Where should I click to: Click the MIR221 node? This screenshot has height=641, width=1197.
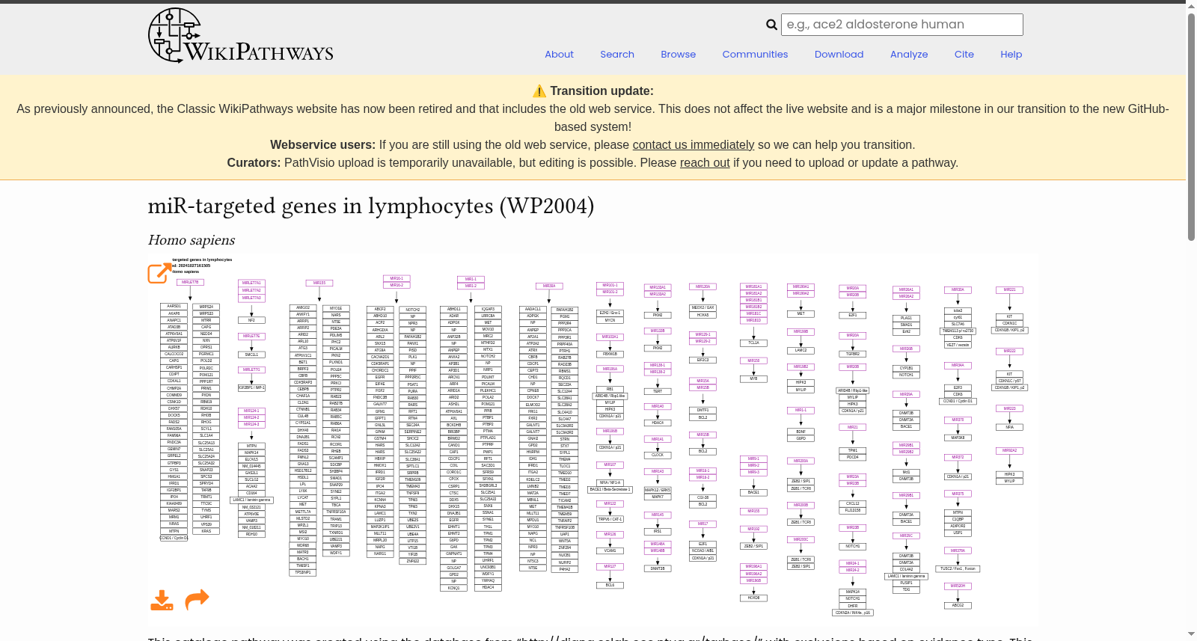[1009, 290]
